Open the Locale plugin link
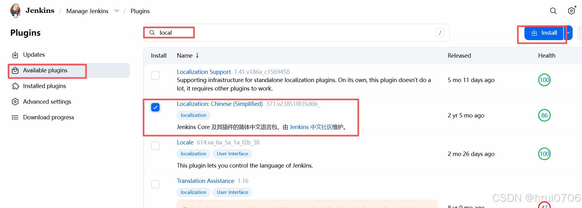 pos(185,142)
